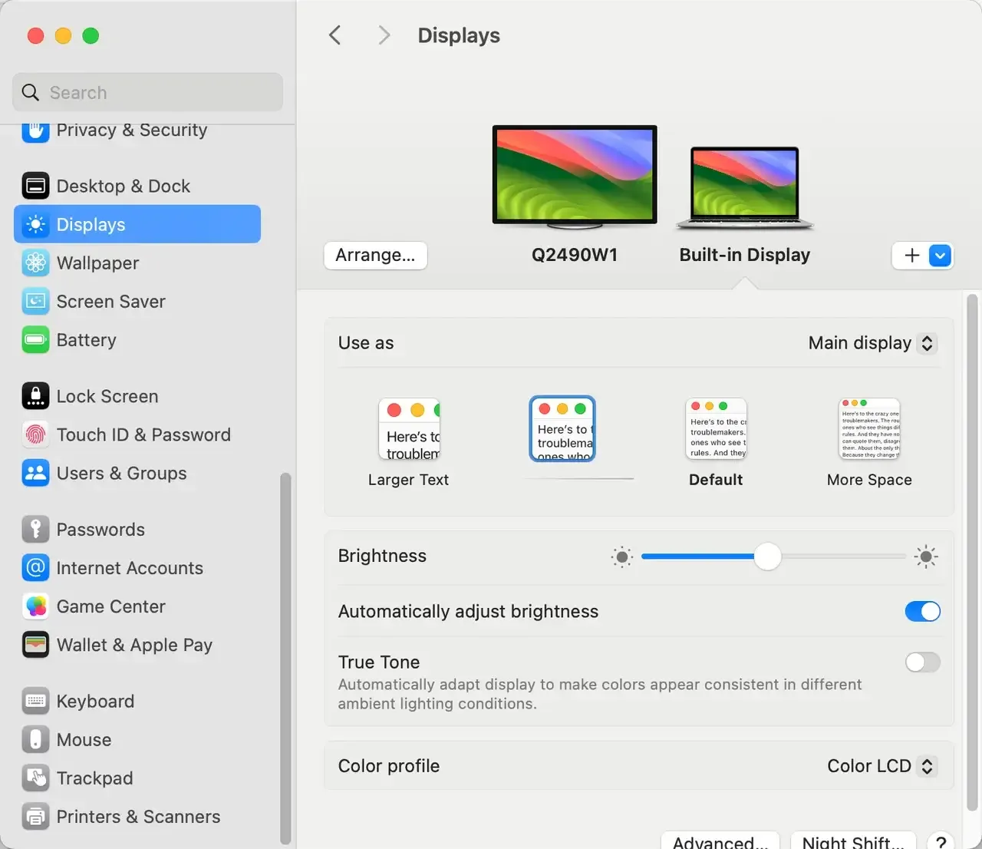Image resolution: width=982 pixels, height=849 pixels.
Task: Click the Passwords key icon
Action: click(x=35, y=530)
